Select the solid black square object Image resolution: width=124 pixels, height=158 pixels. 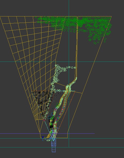51,126
